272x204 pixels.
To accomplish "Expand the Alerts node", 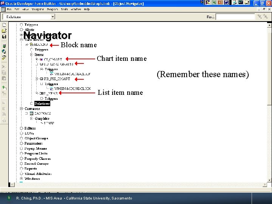I will pos(21,30).
